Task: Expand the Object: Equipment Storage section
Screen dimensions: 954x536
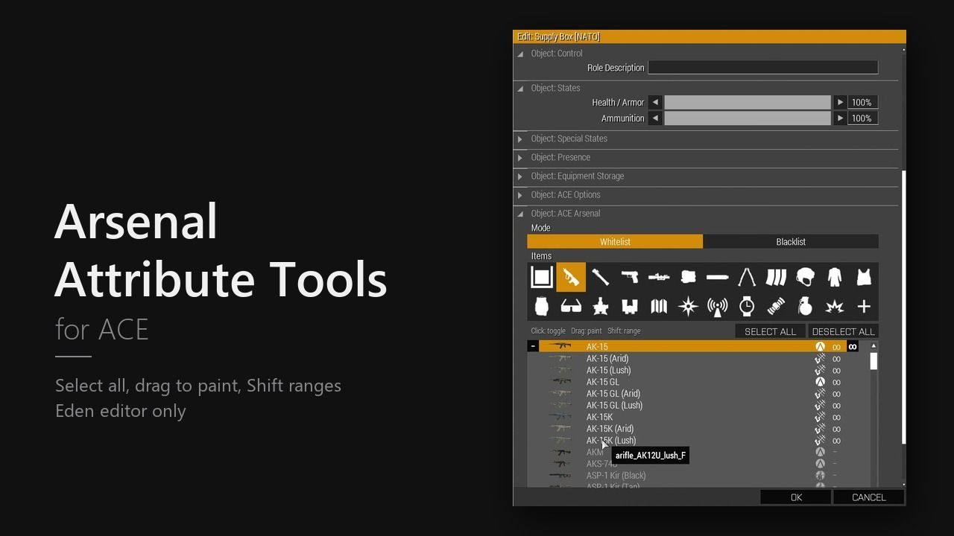Action: click(520, 176)
